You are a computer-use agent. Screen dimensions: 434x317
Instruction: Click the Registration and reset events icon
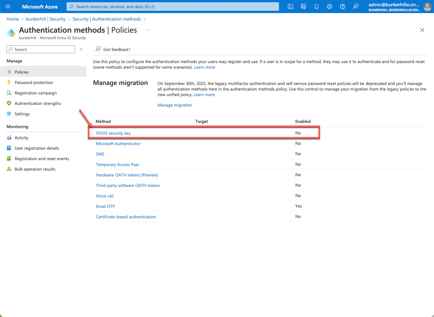(9, 158)
